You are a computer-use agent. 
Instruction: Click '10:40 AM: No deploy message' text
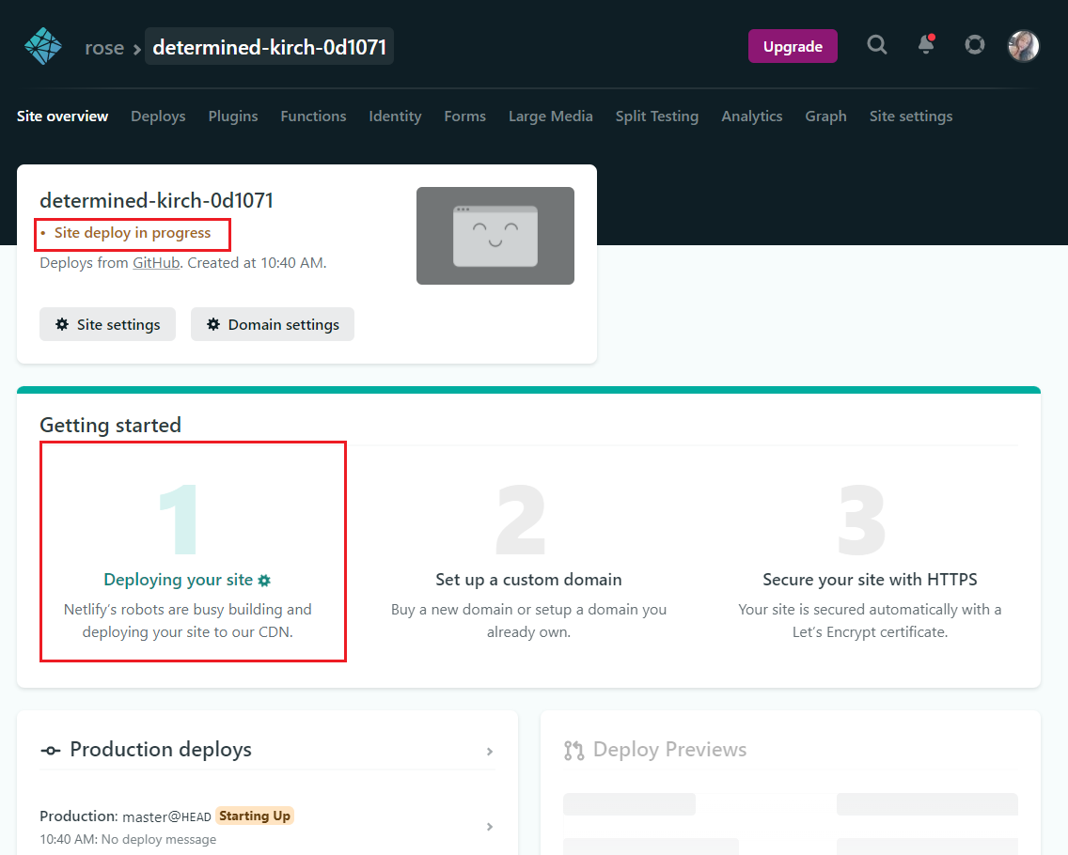coord(128,839)
